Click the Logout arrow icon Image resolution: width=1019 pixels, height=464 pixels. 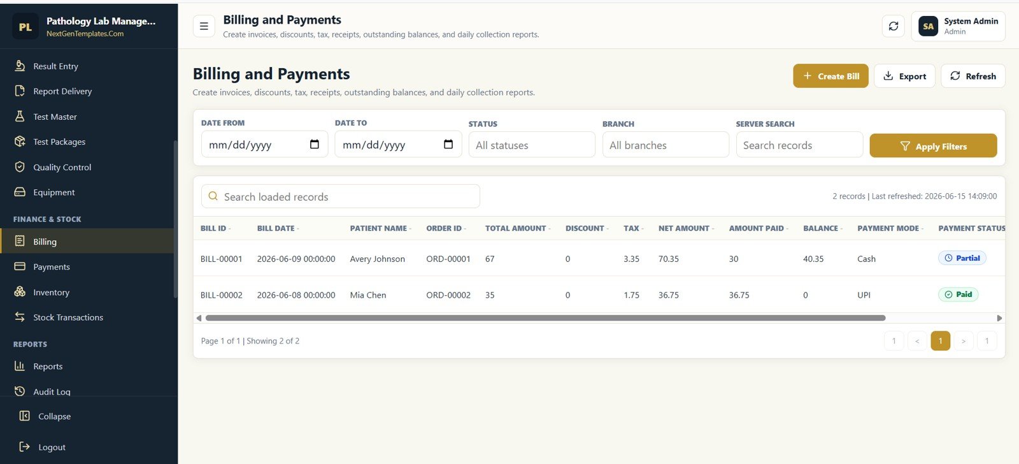25,447
